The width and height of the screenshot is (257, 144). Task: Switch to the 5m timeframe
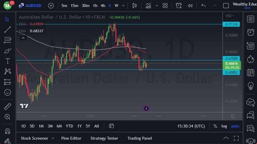tap(64, 6)
